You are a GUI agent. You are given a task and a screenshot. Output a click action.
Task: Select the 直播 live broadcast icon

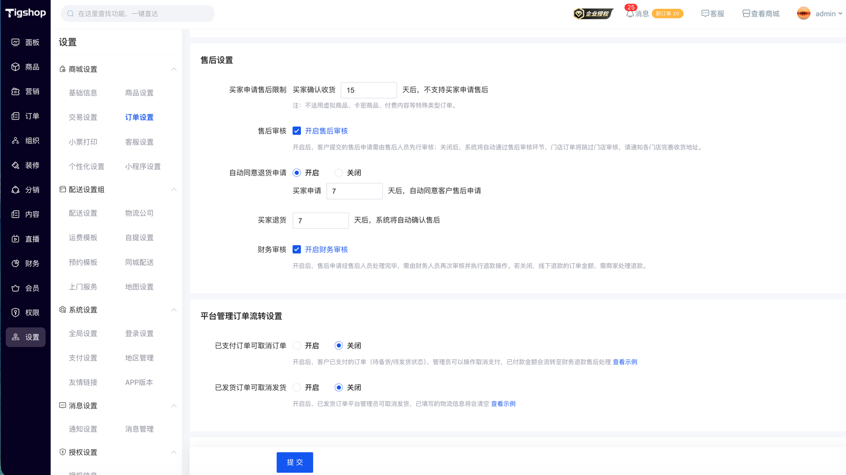(x=15, y=239)
